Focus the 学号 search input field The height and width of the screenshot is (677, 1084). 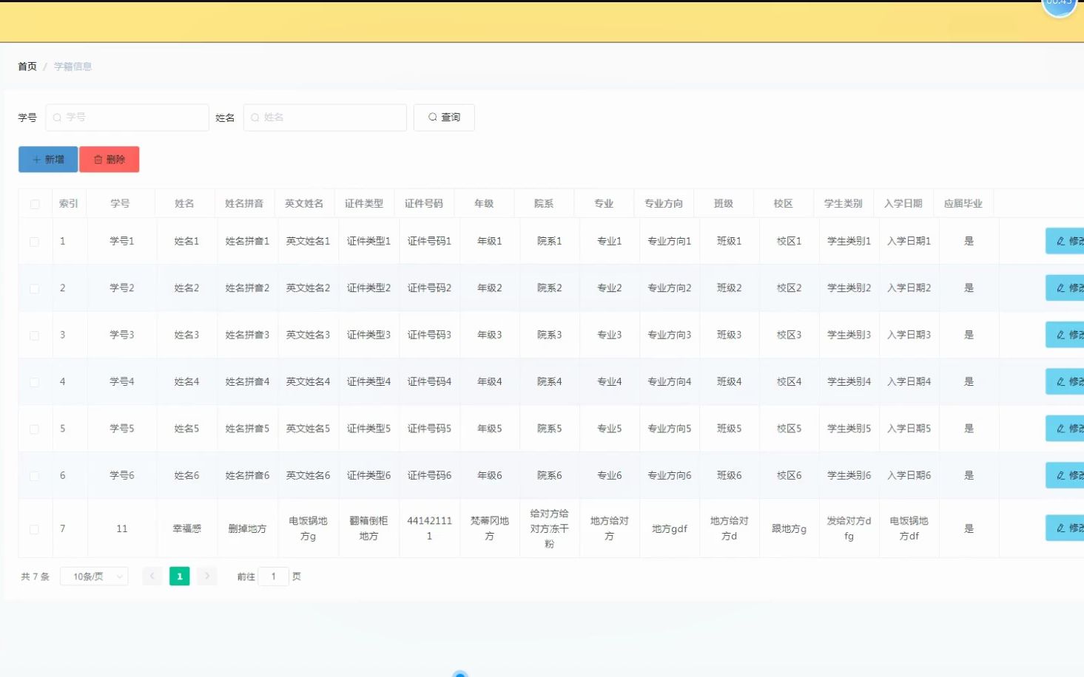[127, 118]
